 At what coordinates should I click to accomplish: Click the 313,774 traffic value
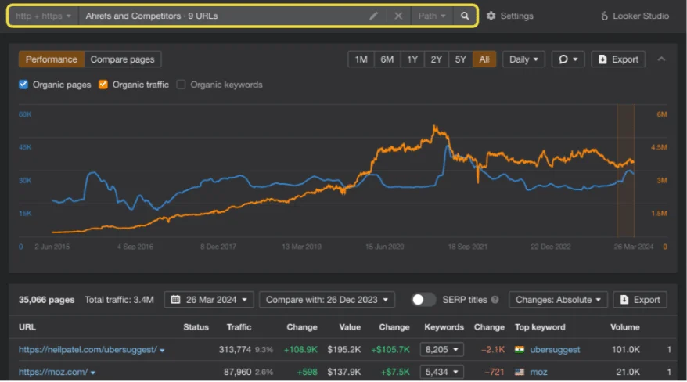point(235,350)
